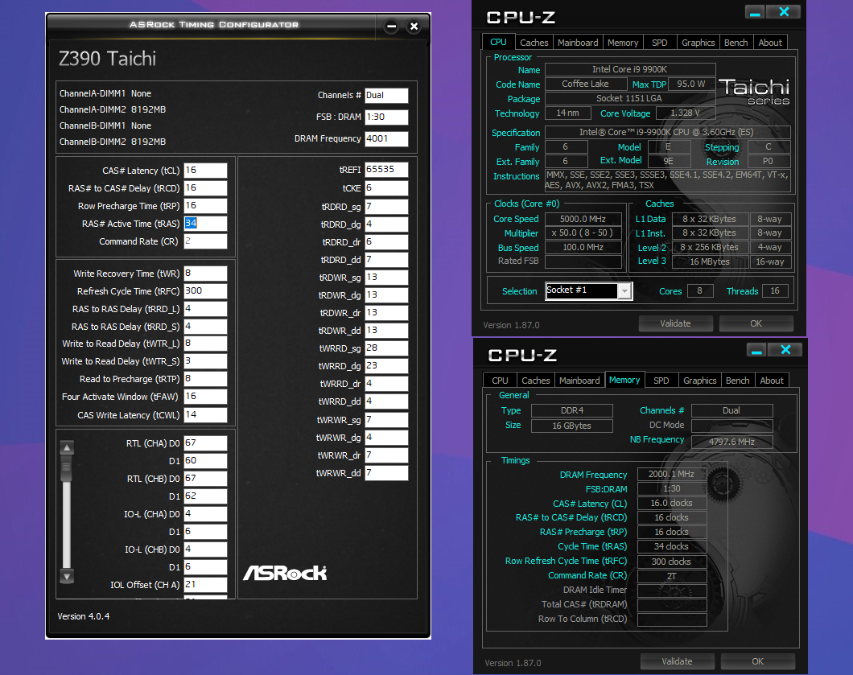Click the tCKE value field
Viewport: 853px width, 675px height.
tap(386, 188)
